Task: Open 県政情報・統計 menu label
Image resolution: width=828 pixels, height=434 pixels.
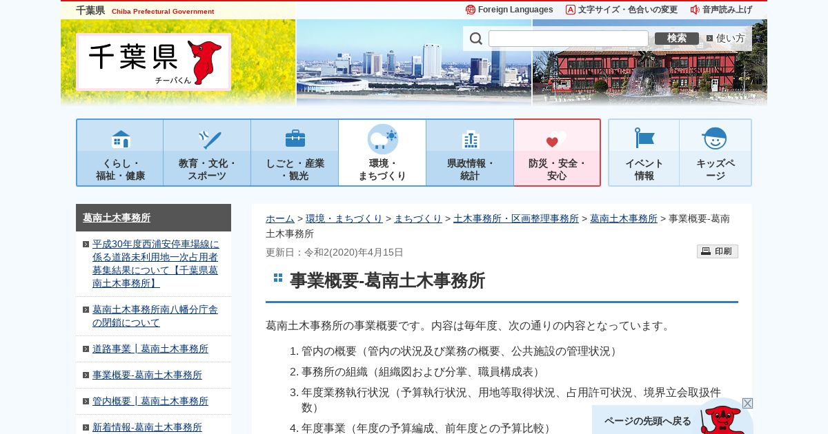Action: pos(471,169)
